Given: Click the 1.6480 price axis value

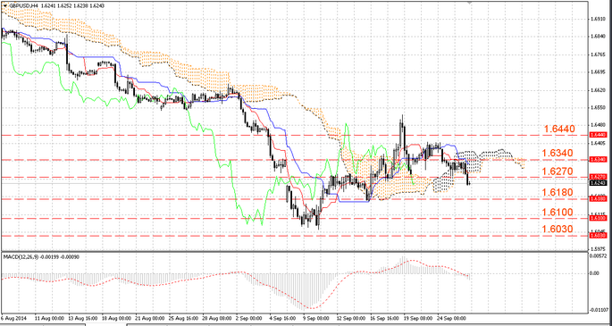Looking at the screenshot, I should point(598,126).
